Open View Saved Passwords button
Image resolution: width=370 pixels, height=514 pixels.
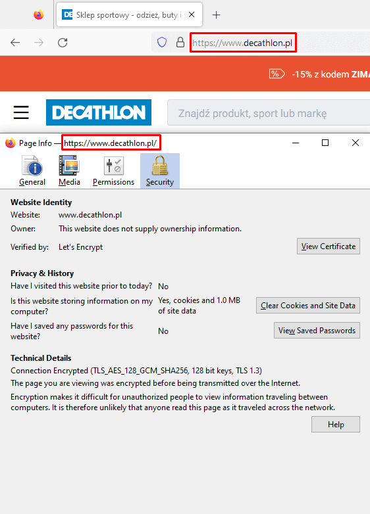317,330
